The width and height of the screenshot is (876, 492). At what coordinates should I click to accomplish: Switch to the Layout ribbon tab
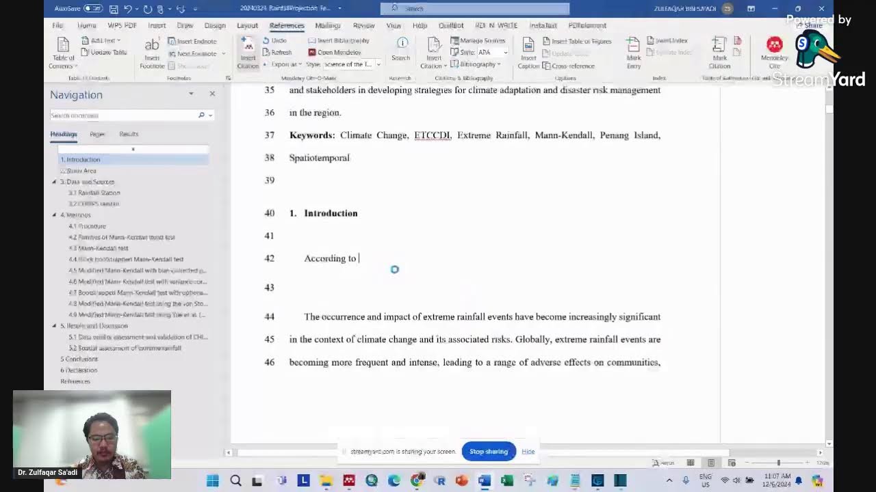tap(247, 25)
